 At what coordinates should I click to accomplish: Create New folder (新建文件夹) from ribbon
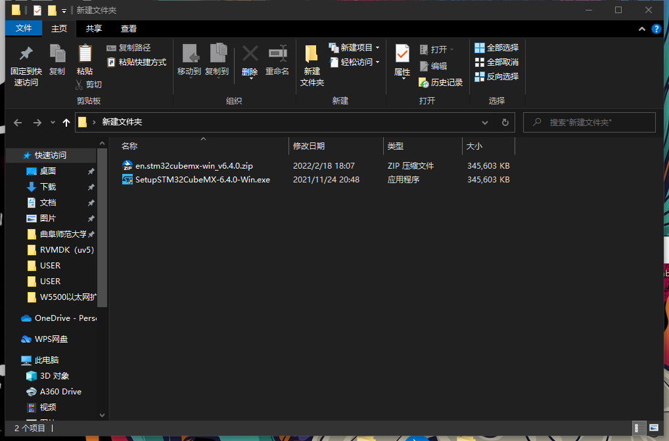click(x=312, y=65)
